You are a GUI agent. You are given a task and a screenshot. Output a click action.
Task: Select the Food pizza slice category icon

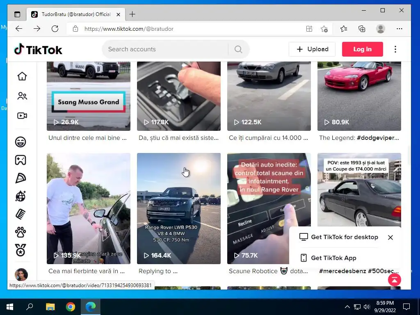point(21,178)
